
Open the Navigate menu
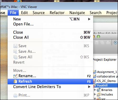click(x=77, y=13)
